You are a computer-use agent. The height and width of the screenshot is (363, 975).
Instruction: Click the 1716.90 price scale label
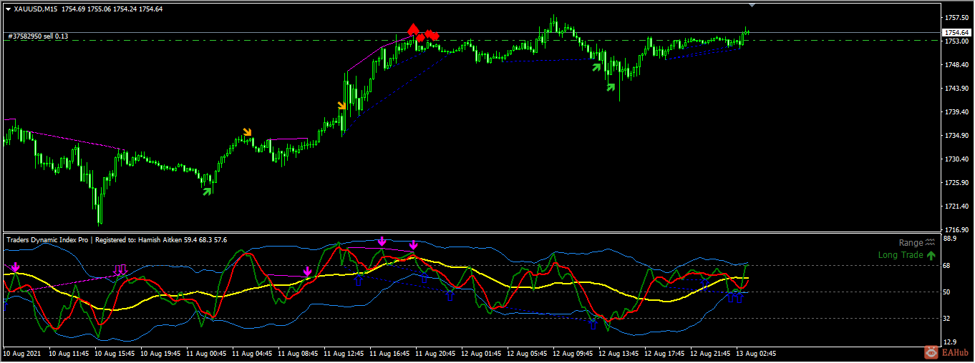coord(956,230)
